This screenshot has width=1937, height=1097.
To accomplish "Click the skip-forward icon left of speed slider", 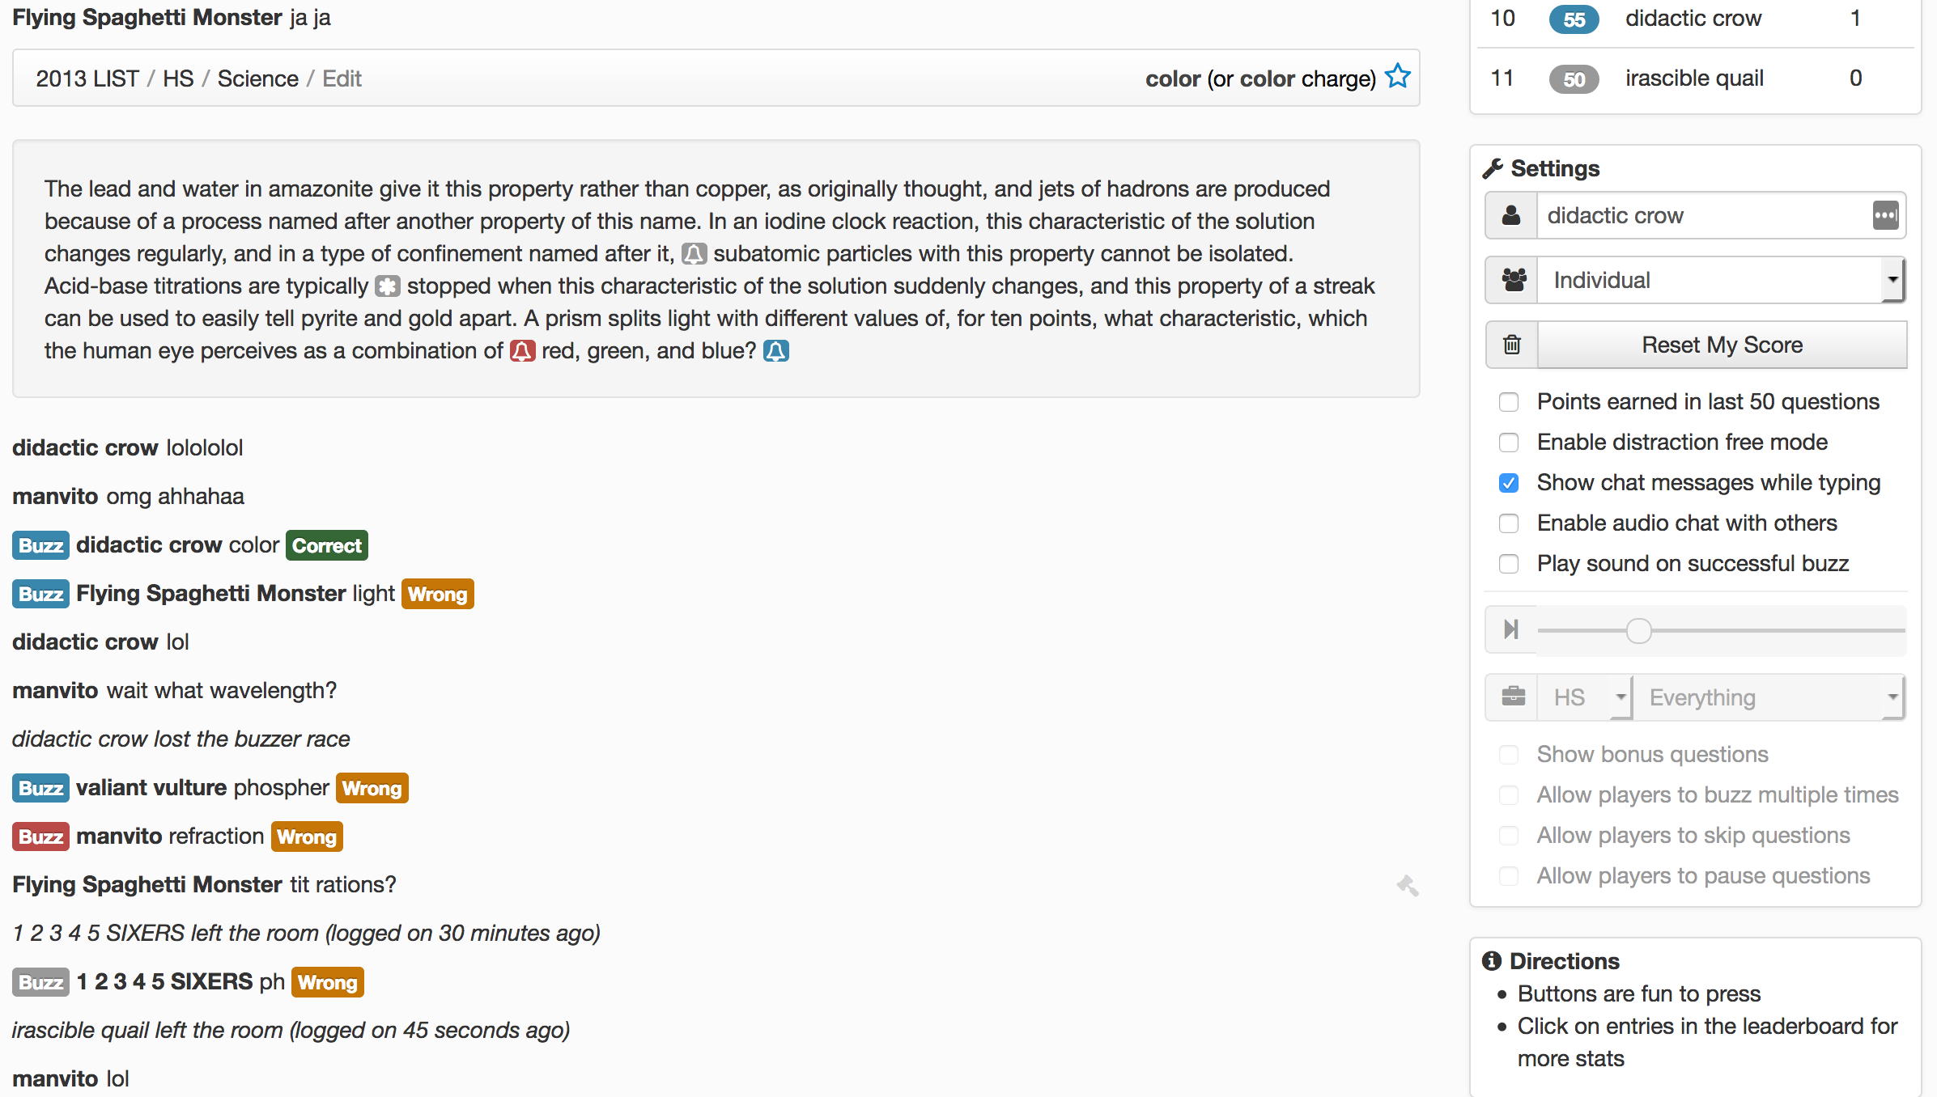I will 1510,629.
